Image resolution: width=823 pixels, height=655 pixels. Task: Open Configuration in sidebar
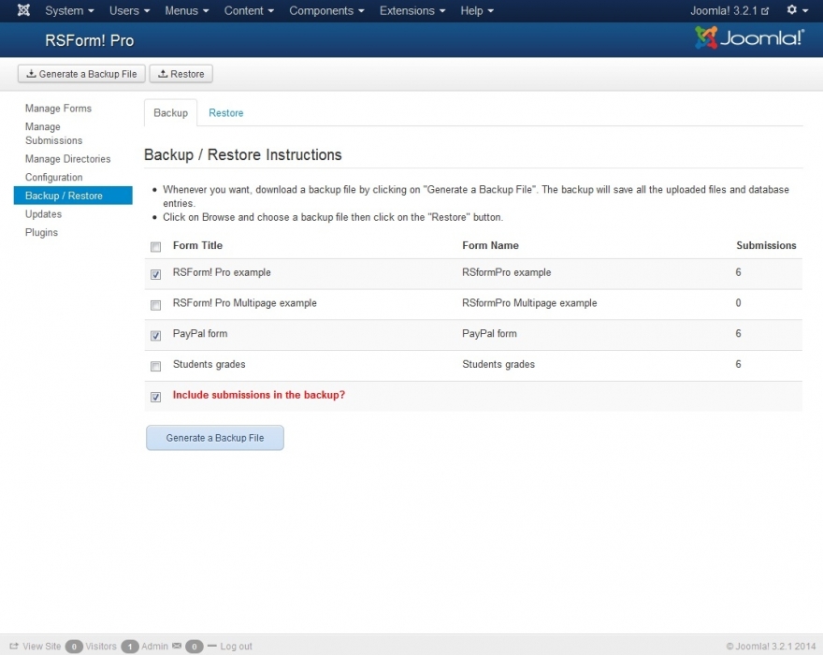tap(53, 177)
